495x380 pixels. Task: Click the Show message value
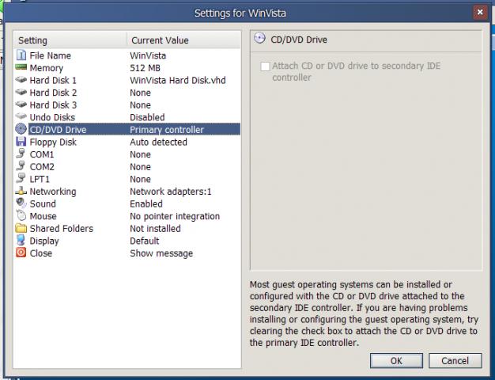tap(161, 253)
